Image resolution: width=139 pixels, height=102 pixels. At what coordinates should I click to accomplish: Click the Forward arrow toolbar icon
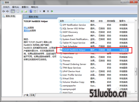[x=8, y=11]
